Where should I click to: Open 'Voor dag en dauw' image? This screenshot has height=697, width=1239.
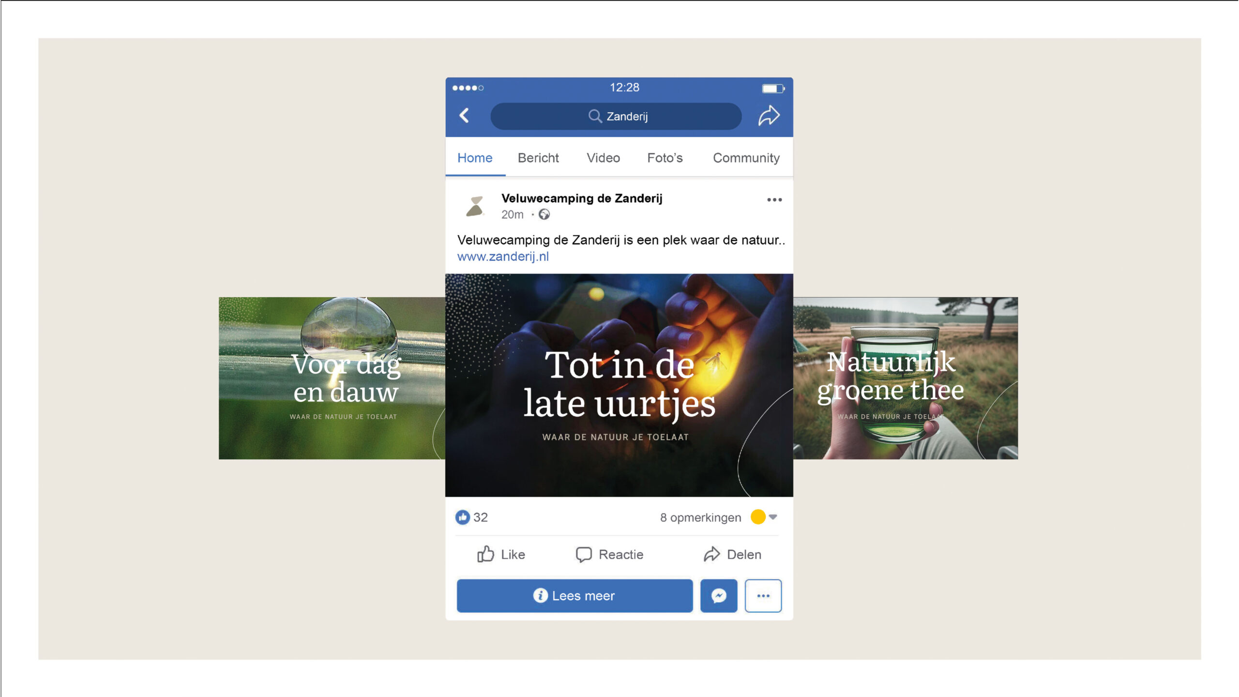(332, 378)
